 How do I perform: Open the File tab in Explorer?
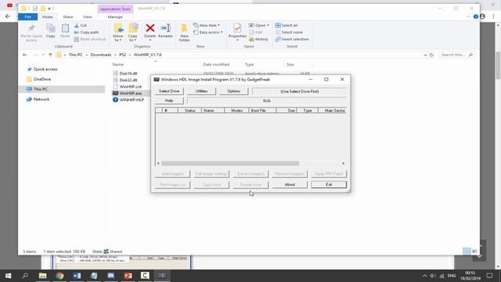tap(28, 16)
